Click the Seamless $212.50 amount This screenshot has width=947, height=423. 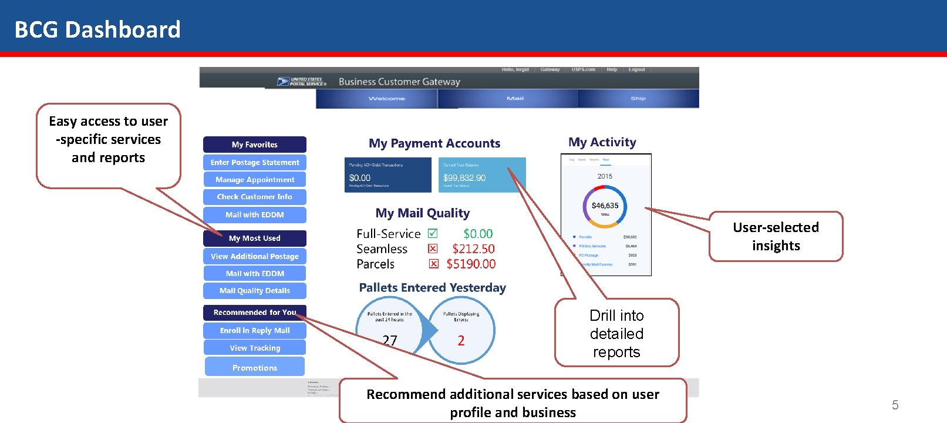click(473, 249)
